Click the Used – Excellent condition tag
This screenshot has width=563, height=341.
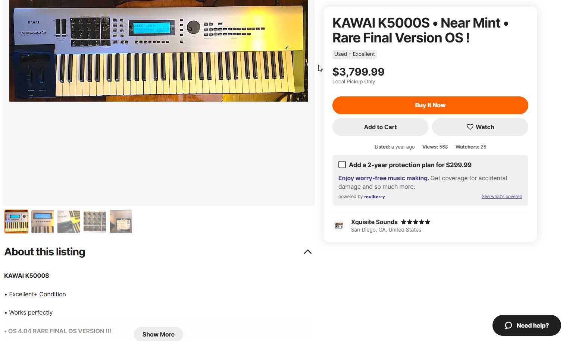pyautogui.click(x=354, y=54)
